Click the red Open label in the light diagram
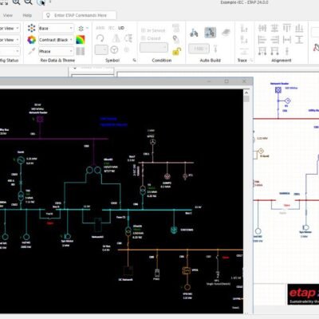The width and height of the screenshot is (319, 319). click(286, 205)
